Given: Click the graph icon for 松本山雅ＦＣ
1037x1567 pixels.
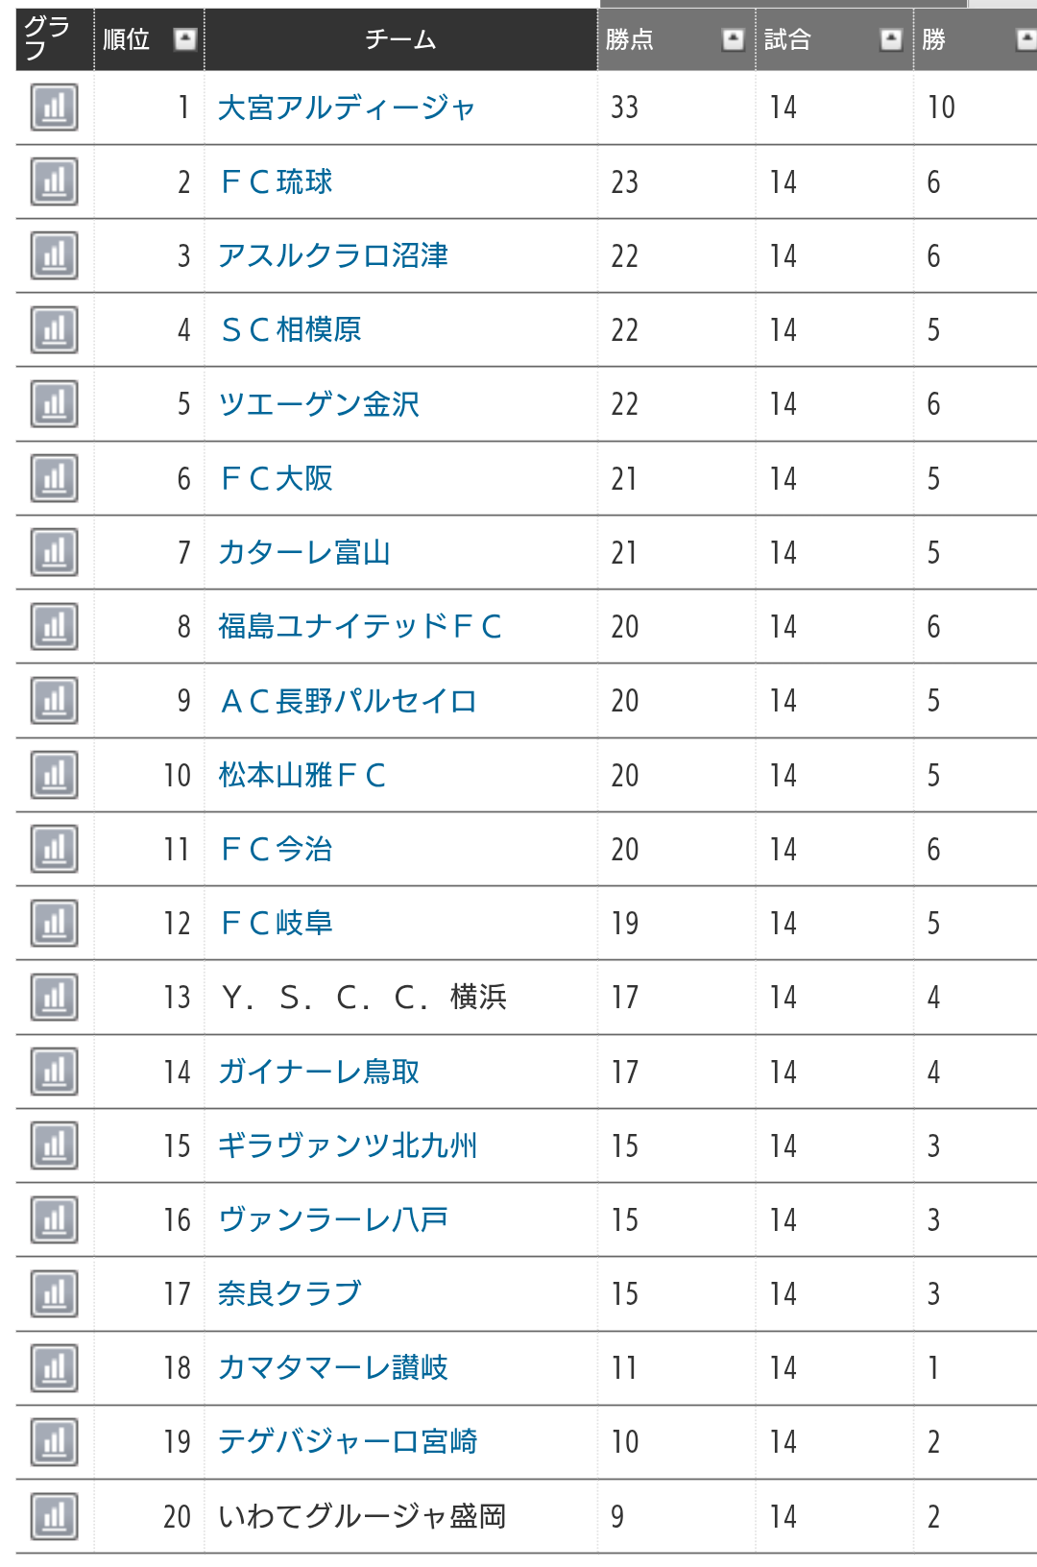Looking at the screenshot, I should 54,775.
